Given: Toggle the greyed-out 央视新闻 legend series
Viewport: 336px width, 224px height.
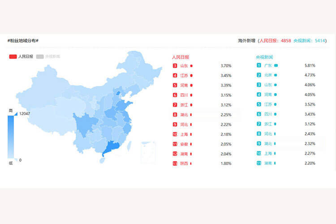Looking at the screenshot, I should point(40,56).
